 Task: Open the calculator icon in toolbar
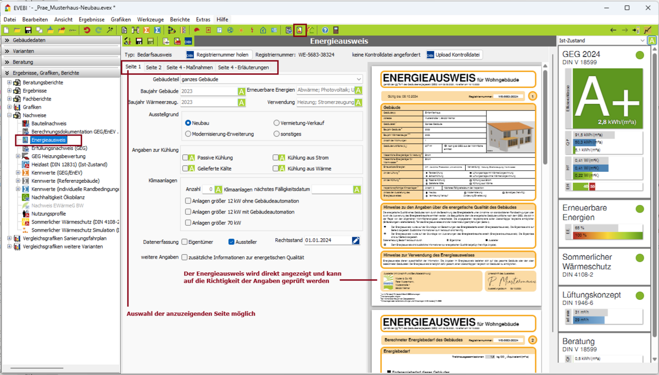tap(336, 30)
